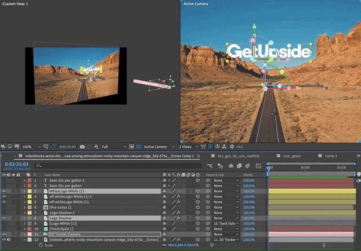Click the Timeline icon in viewer bar
The width and height of the screenshot is (361, 251).
click(217, 147)
